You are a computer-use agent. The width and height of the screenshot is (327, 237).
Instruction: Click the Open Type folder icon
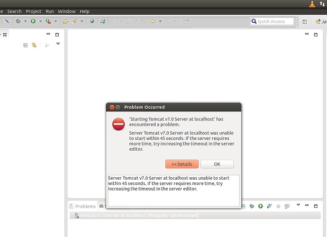pyautogui.click(x=65, y=21)
